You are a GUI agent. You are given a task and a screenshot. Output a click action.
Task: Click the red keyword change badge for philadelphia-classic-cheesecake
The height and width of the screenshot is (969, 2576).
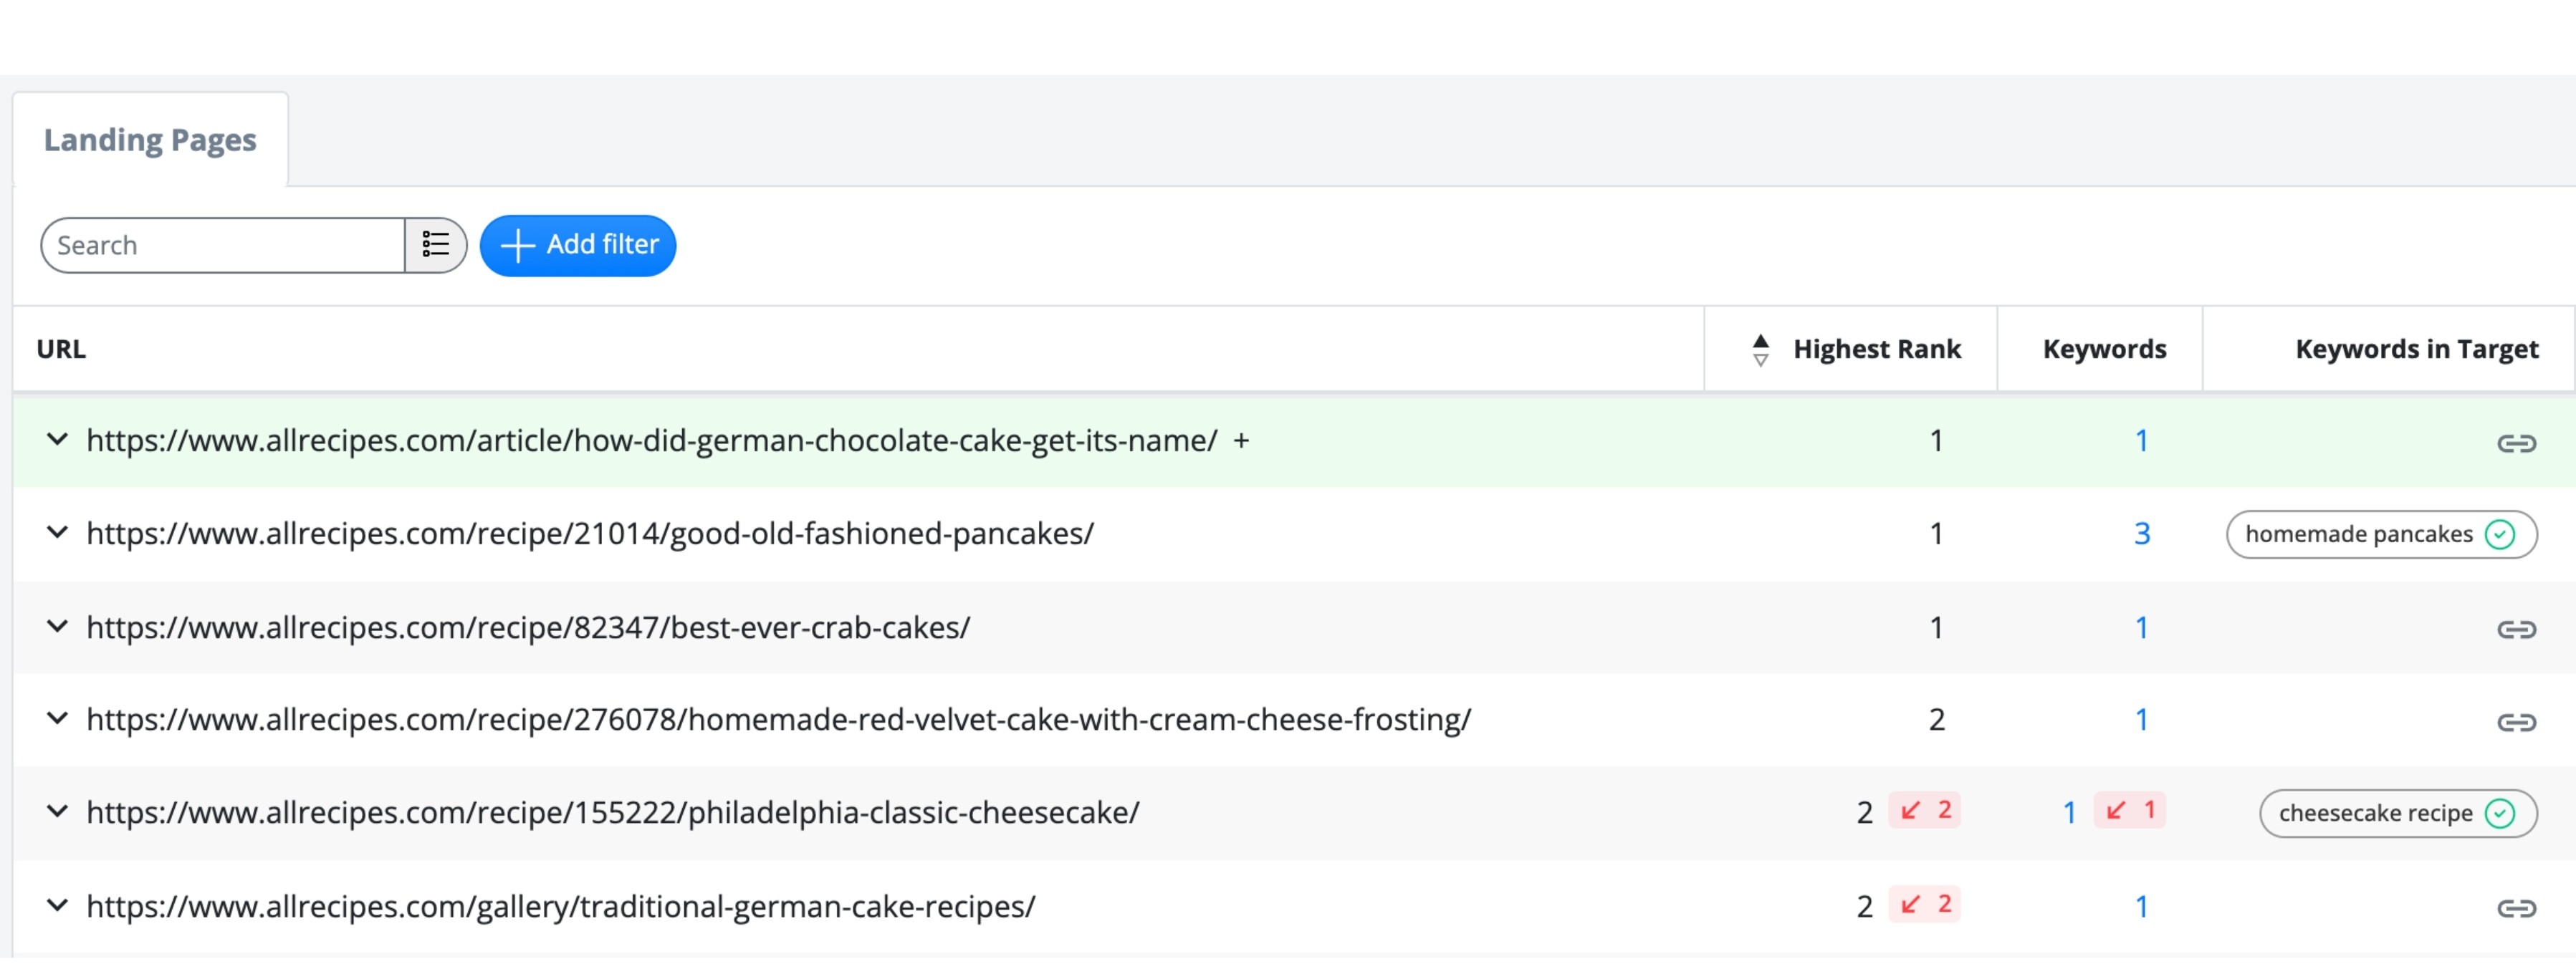click(x=2129, y=811)
